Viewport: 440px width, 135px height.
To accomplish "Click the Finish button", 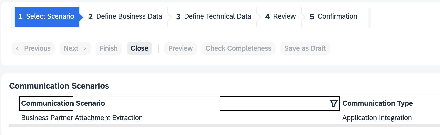I will tap(109, 48).
